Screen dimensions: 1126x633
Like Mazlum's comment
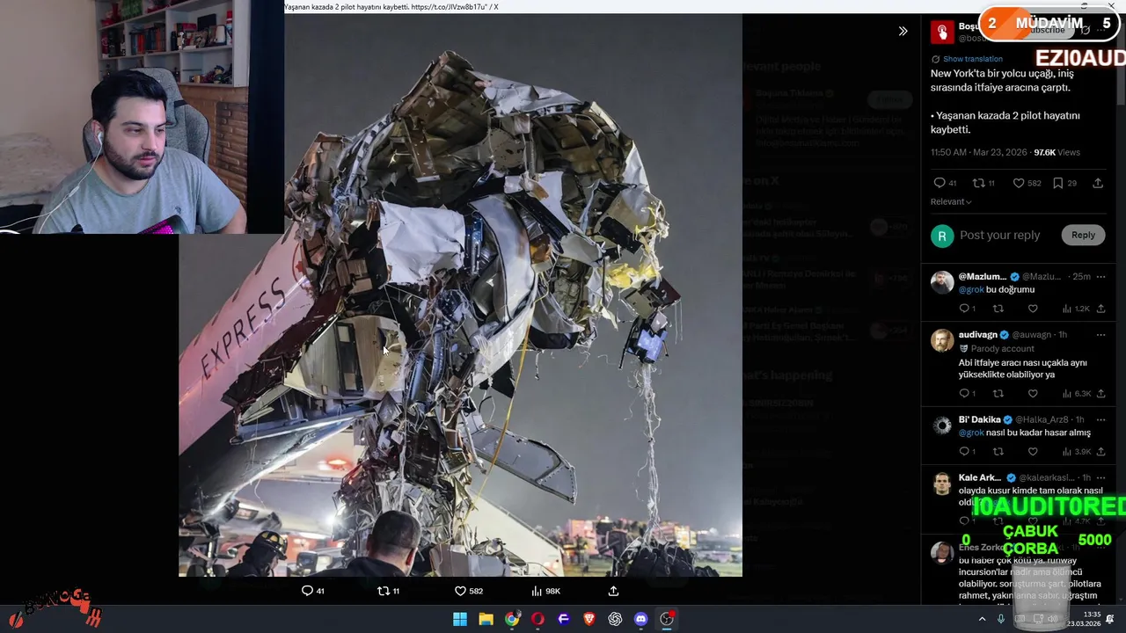pos(1033,309)
